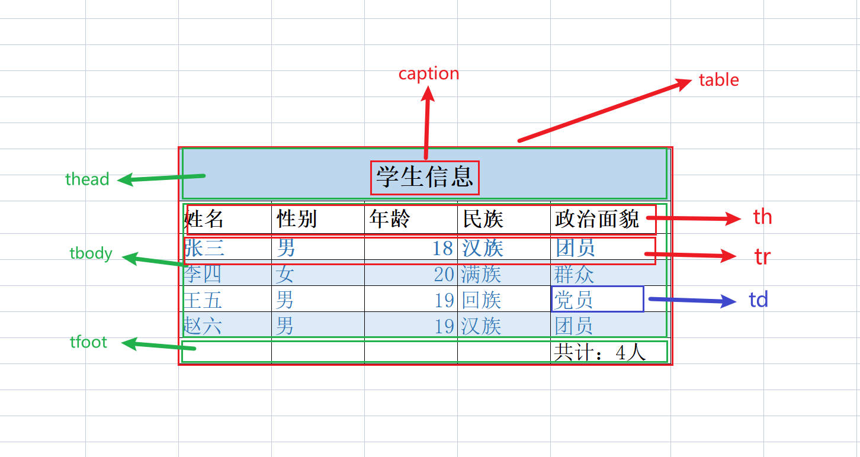This screenshot has height=457, width=860.
Task: Click the cell containing 张三
Action: [225, 247]
